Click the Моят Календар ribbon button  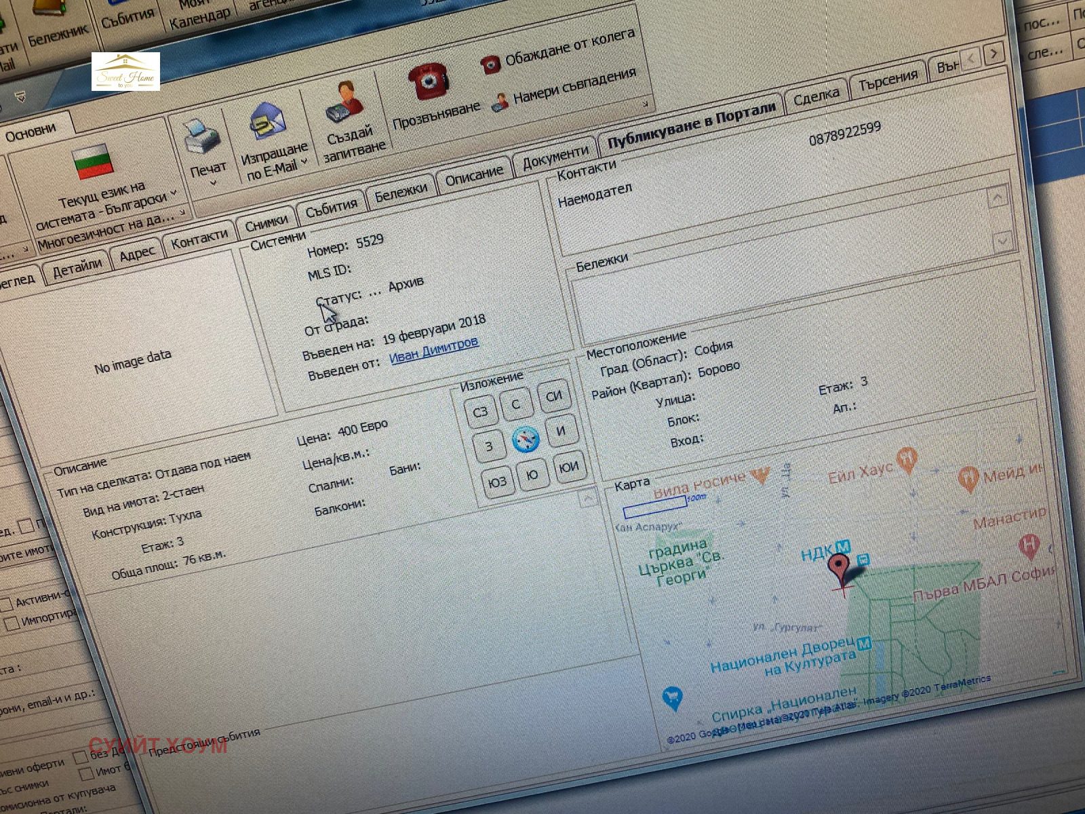pos(198,12)
